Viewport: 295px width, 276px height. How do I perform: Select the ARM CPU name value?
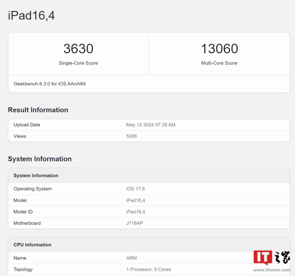pyautogui.click(x=131, y=258)
